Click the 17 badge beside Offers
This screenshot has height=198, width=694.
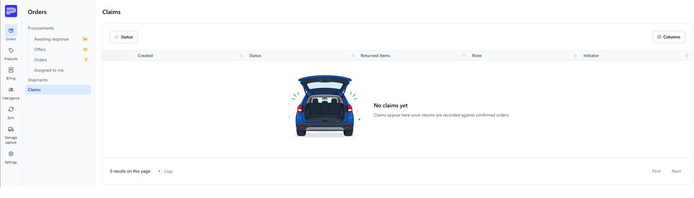coord(85,49)
